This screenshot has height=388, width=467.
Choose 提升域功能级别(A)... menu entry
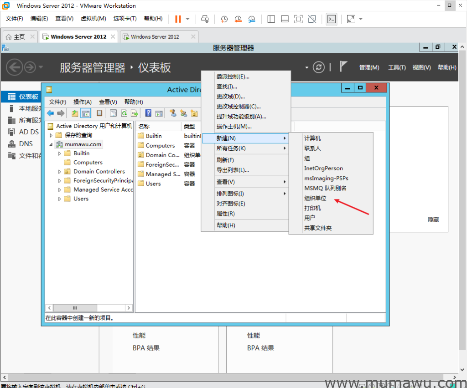coord(245,117)
